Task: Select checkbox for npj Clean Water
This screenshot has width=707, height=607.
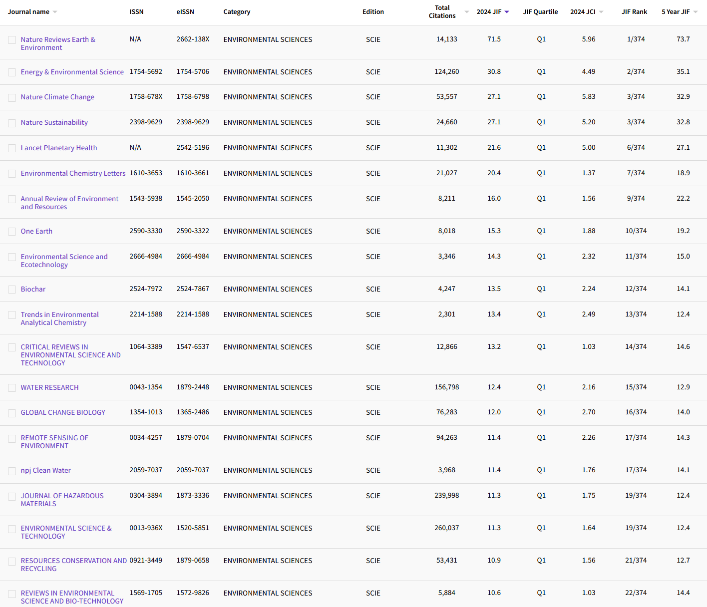Action: pyautogui.click(x=12, y=471)
